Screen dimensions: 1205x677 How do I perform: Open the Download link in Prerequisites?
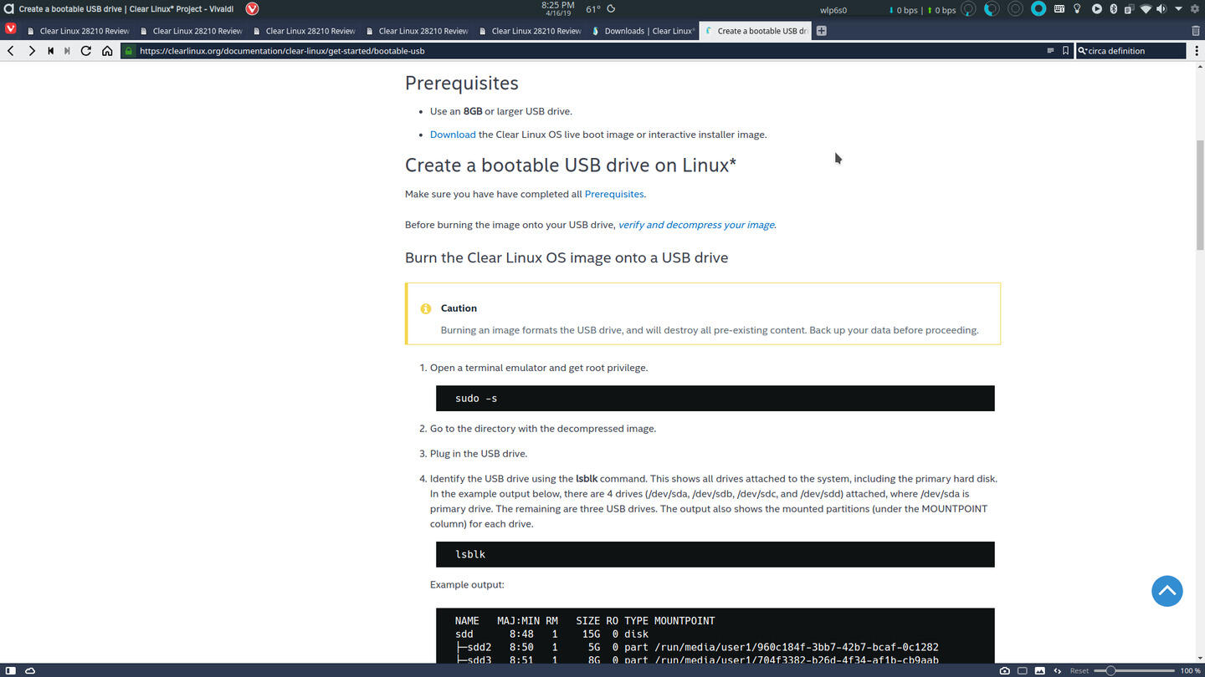tap(453, 135)
